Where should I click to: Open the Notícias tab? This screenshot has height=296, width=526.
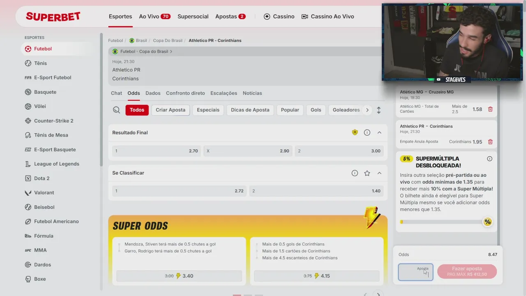pyautogui.click(x=252, y=93)
